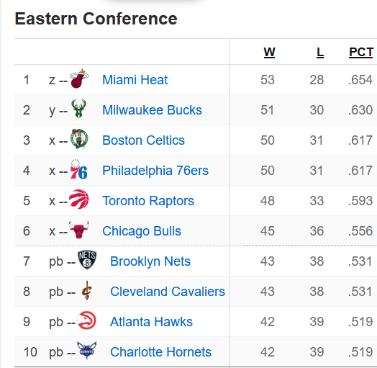Click the Cleveland Cavaliers logo
The height and width of the screenshot is (368, 377).
[x=87, y=290]
